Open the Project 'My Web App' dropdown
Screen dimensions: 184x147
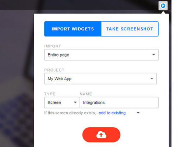click(100, 78)
